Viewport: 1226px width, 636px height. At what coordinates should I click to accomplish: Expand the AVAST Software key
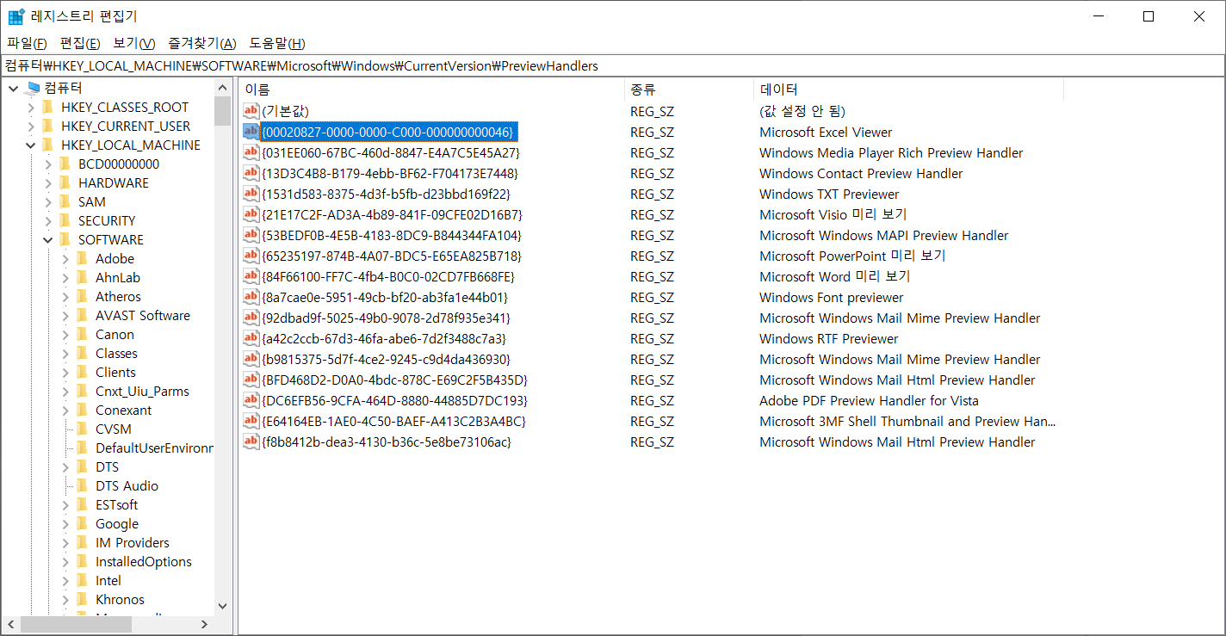click(x=65, y=315)
